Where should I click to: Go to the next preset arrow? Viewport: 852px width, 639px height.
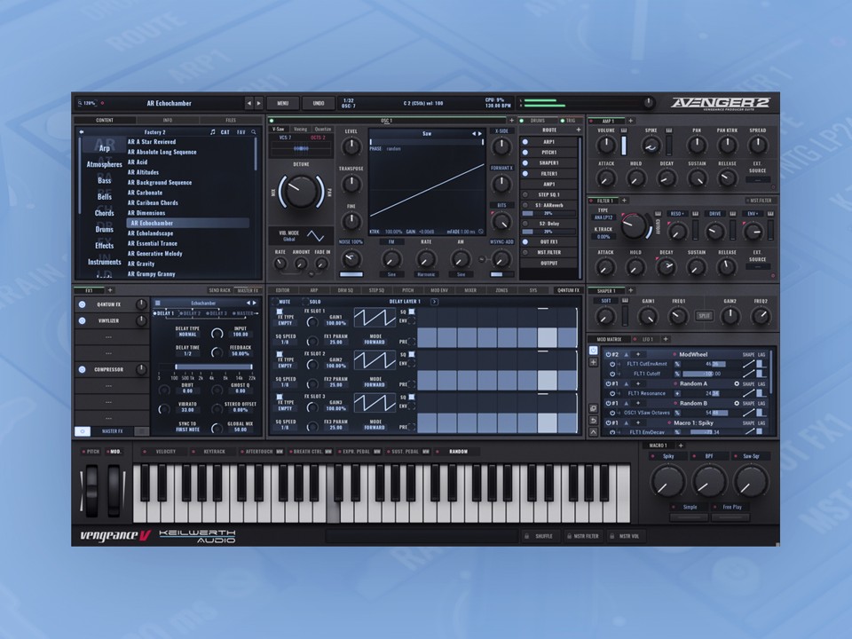(x=258, y=103)
